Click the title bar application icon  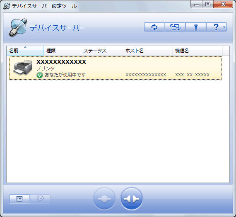click(7, 6)
